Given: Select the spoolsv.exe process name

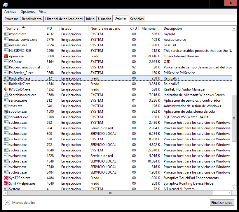Looking at the screenshot, I should click(18, 112).
